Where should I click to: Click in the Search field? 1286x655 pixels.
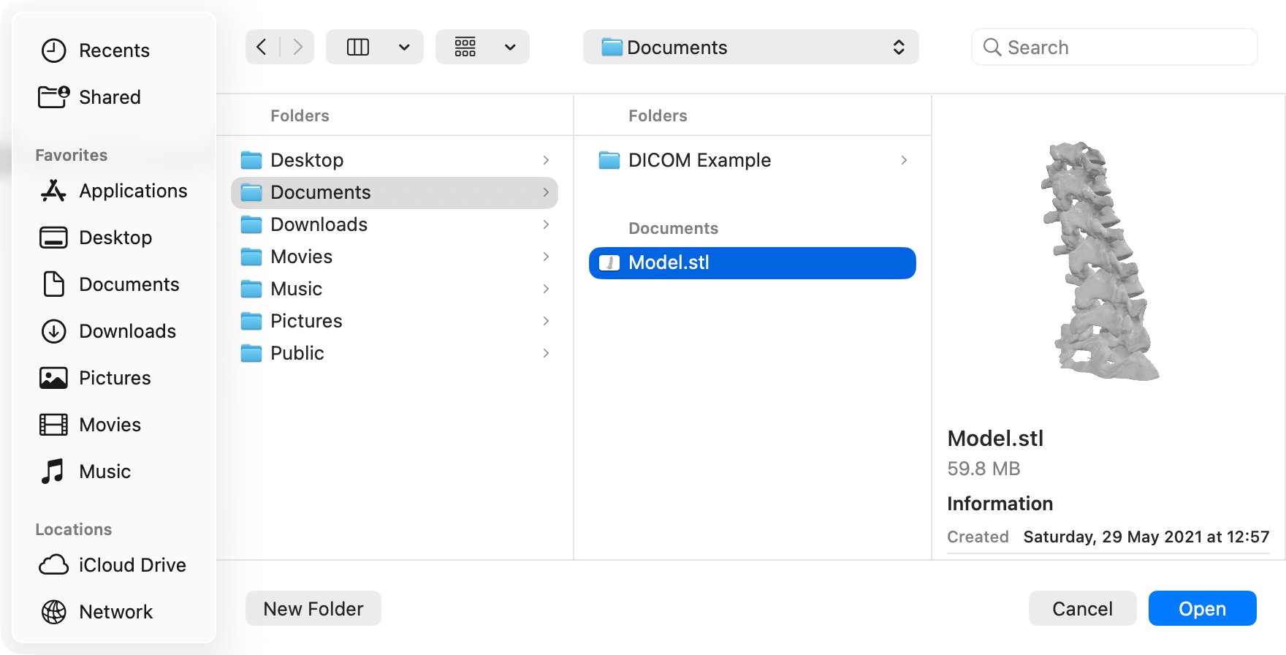point(1114,48)
